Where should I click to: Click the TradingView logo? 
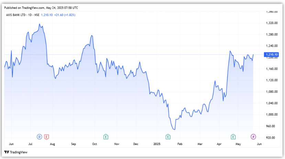click(16, 152)
